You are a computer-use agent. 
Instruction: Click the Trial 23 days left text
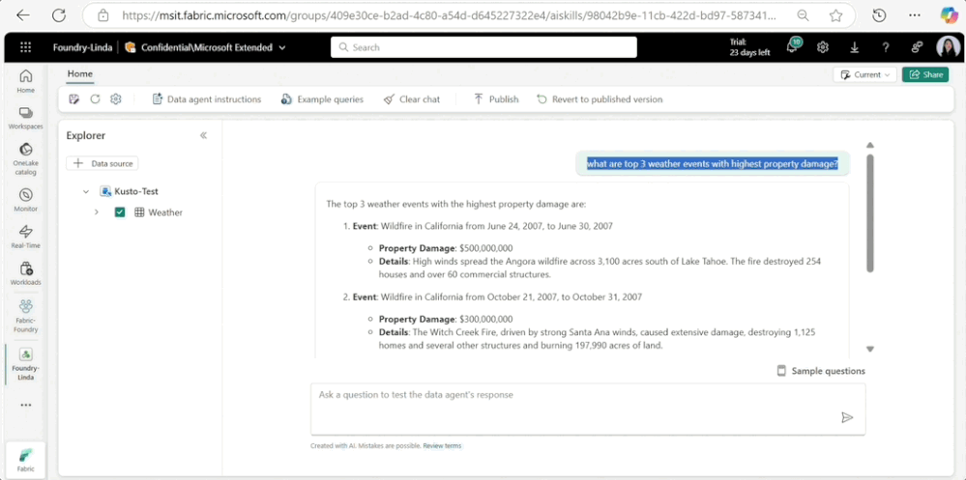(x=749, y=47)
